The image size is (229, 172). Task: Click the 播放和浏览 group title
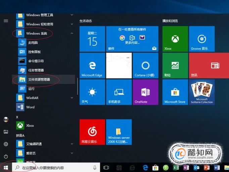pos(170,21)
